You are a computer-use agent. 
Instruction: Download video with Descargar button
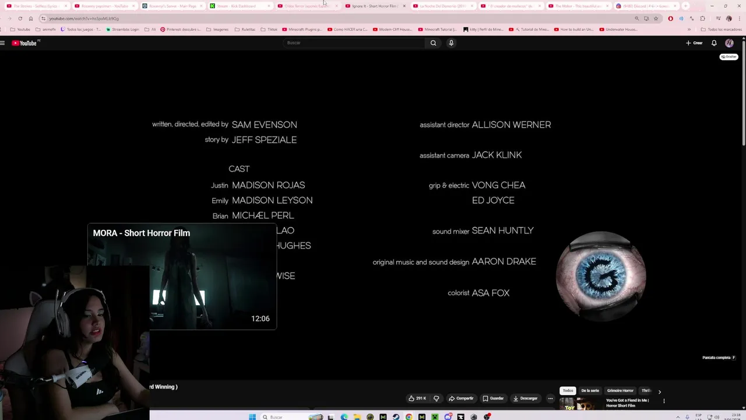(x=525, y=398)
